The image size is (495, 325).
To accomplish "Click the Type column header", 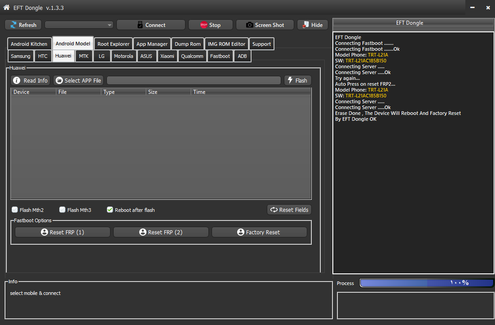I will point(123,92).
